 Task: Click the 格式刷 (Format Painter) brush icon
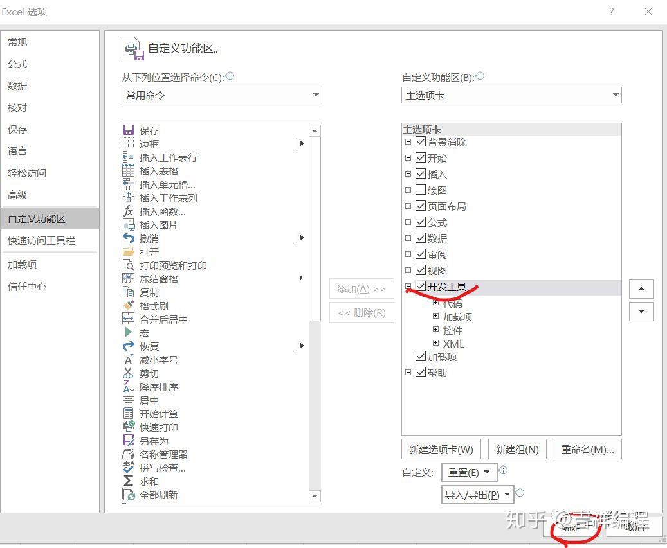coord(128,305)
